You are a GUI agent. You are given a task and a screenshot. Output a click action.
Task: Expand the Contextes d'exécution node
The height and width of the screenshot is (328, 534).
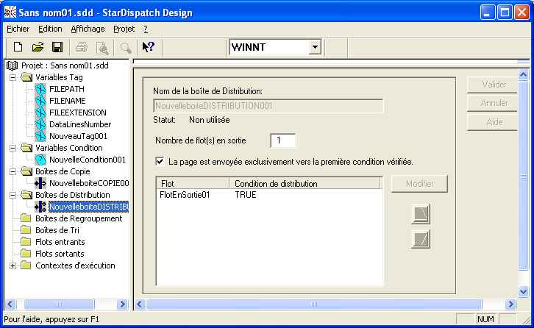pyautogui.click(x=13, y=265)
